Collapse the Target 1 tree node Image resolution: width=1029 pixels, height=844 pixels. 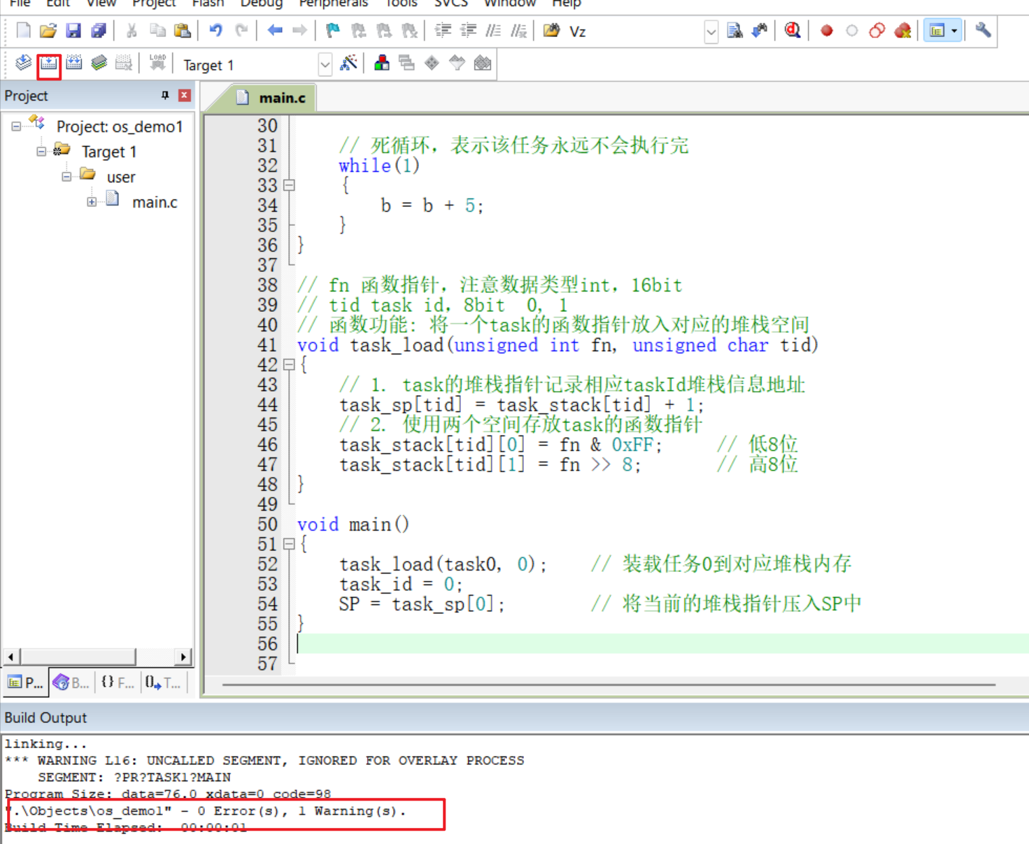tap(41, 152)
